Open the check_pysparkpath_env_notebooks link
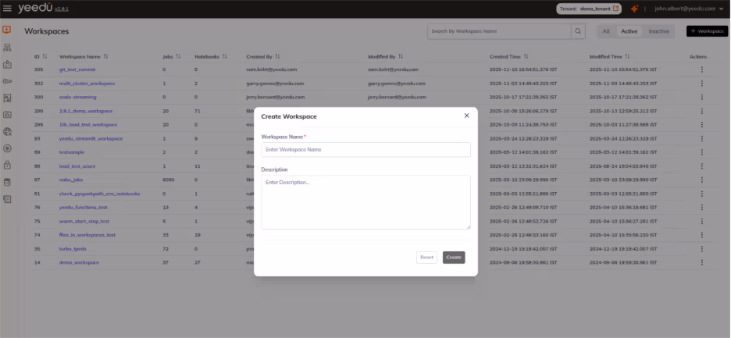This screenshot has width=731, height=338. point(99,194)
